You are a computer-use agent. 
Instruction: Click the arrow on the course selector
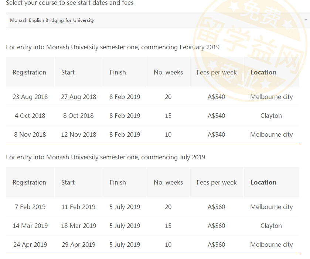click(x=306, y=20)
